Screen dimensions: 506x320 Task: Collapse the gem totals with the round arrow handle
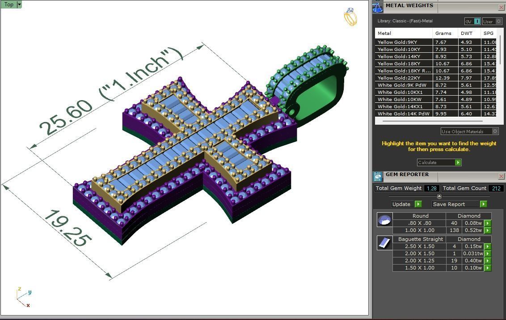439,196
